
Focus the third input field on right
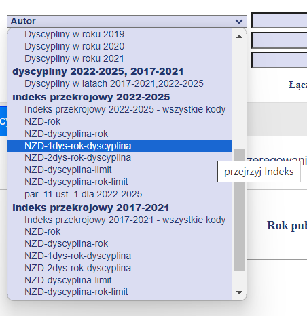(279, 60)
